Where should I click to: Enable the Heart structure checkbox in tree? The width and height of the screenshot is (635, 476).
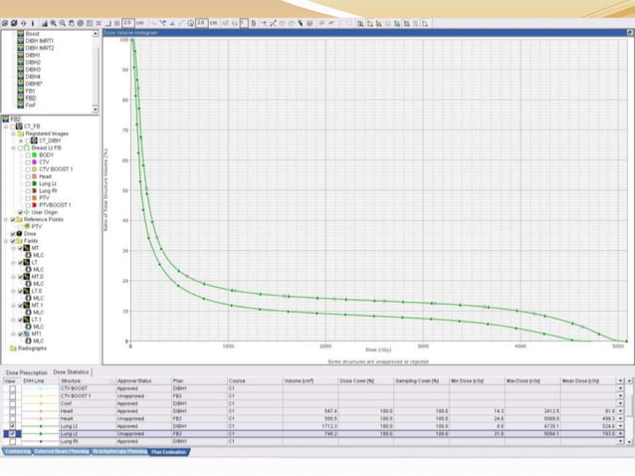(x=28, y=176)
